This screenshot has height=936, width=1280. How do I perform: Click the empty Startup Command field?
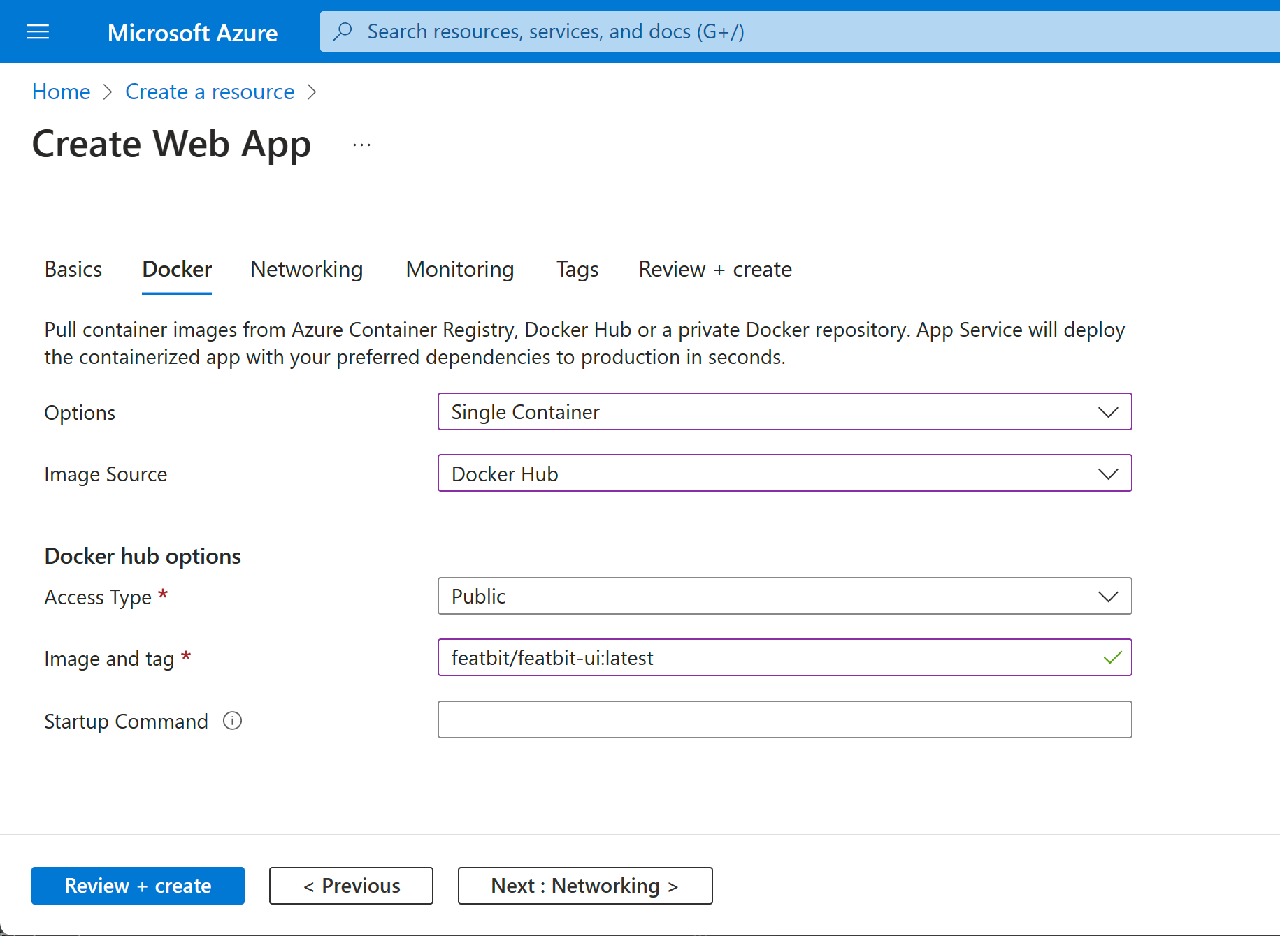[784, 719]
